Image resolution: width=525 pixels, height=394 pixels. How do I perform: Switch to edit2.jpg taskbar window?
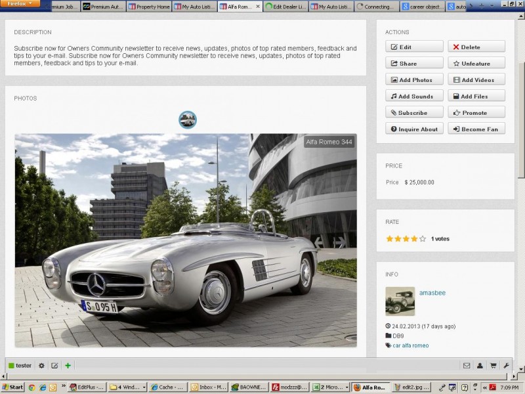point(411,387)
